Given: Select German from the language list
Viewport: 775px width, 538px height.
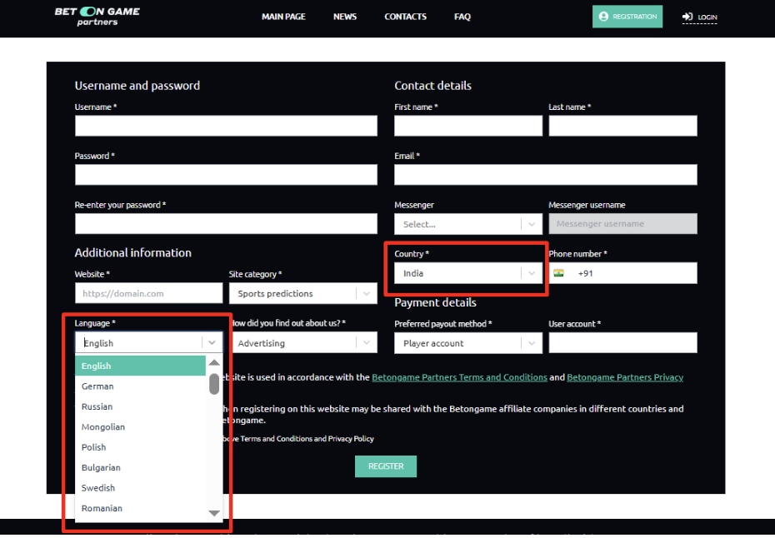Looking at the screenshot, I should point(97,386).
